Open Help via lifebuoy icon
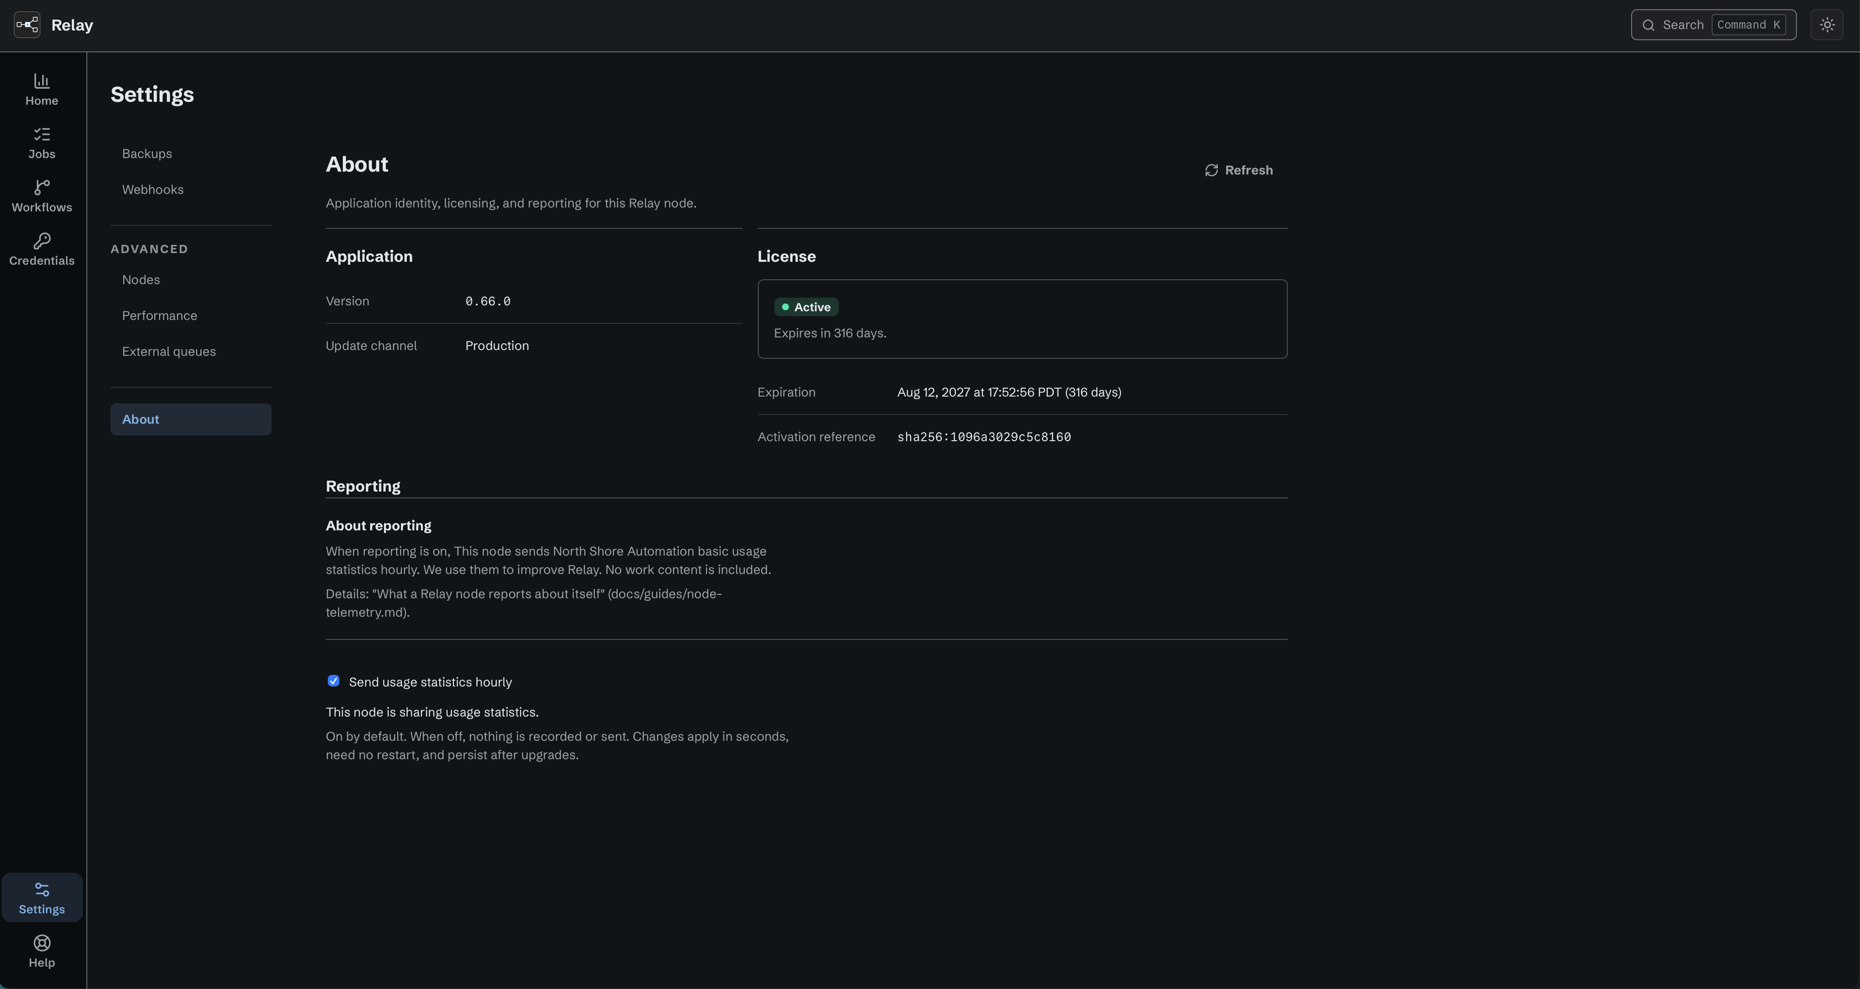 pyautogui.click(x=42, y=943)
